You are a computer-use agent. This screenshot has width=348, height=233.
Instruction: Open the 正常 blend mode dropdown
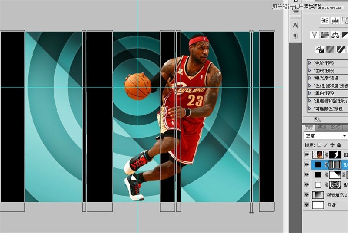pyautogui.click(x=325, y=135)
